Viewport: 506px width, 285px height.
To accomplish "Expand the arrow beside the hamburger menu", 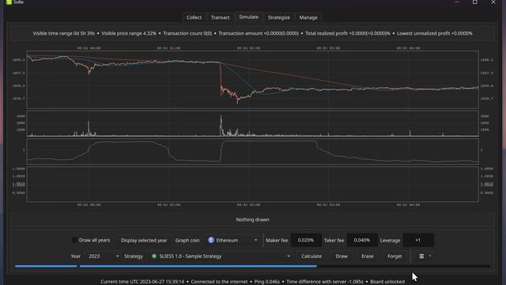I will (x=430, y=256).
